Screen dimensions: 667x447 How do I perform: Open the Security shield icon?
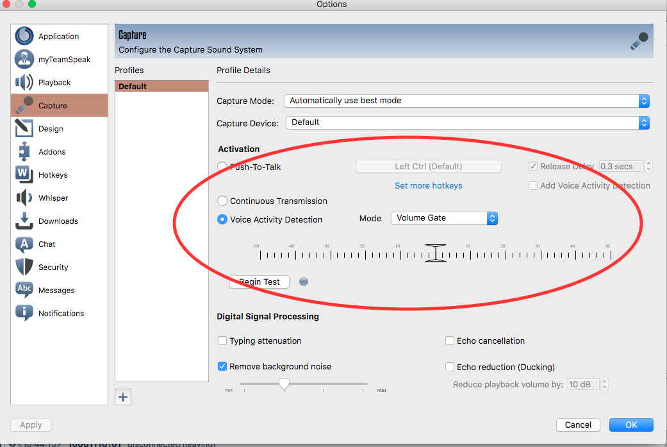[x=24, y=267]
